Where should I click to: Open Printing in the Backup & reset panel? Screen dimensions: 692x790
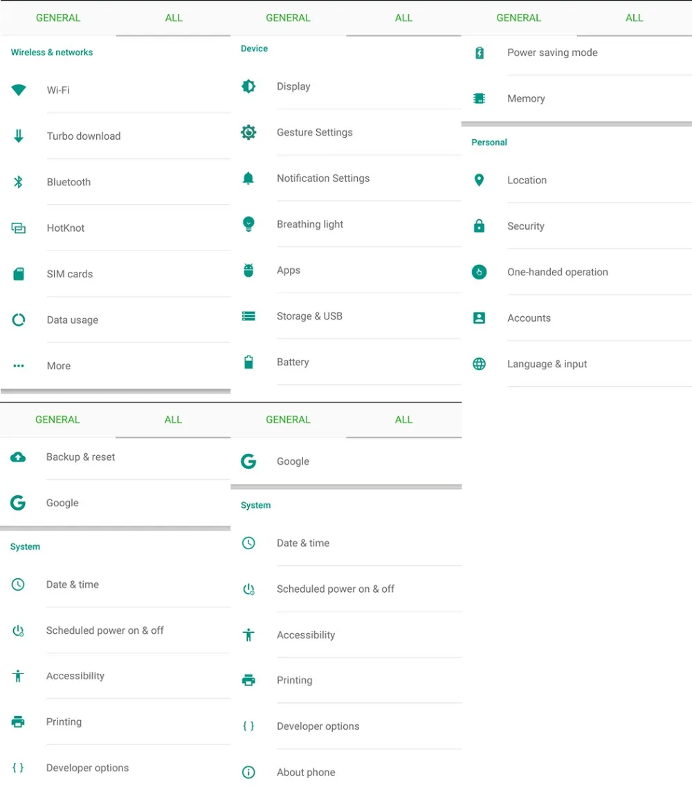coord(116,722)
